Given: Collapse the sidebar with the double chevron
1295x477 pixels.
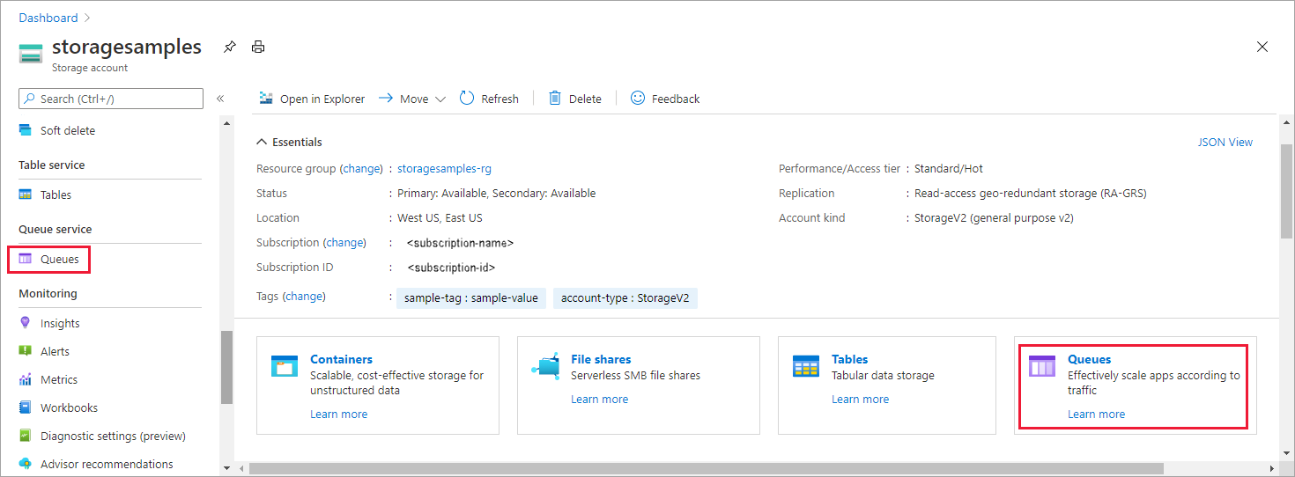Looking at the screenshot, I should pyautogui.click(x=220, y=99).
